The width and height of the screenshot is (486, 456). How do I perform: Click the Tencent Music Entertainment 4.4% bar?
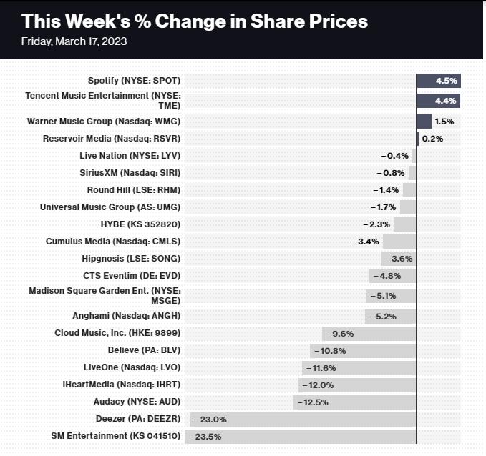click(438, 101)
